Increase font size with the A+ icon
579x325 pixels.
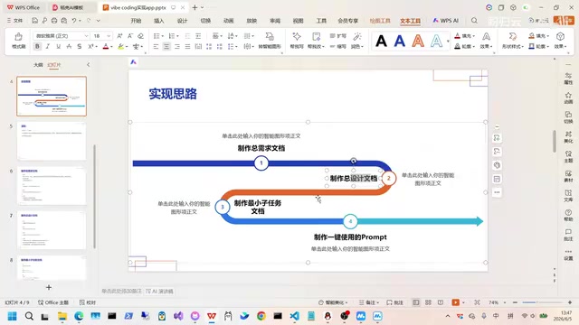coord(119,36)
